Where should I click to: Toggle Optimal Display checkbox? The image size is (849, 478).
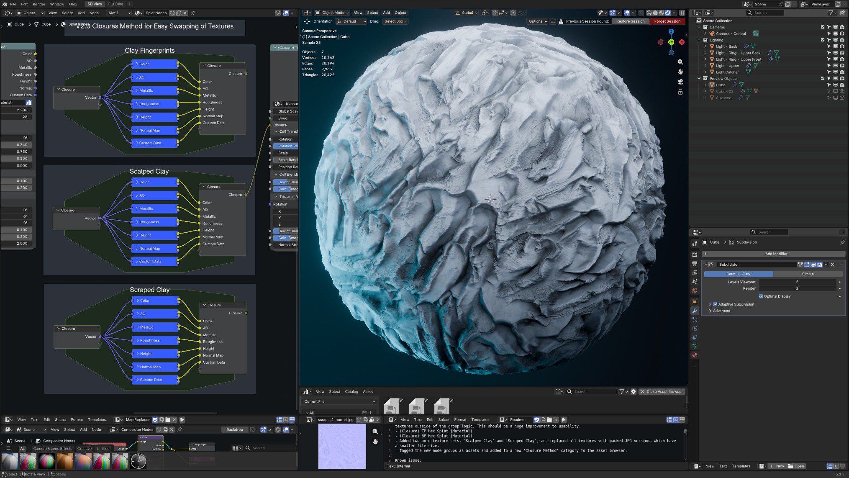tap(761, 296)
